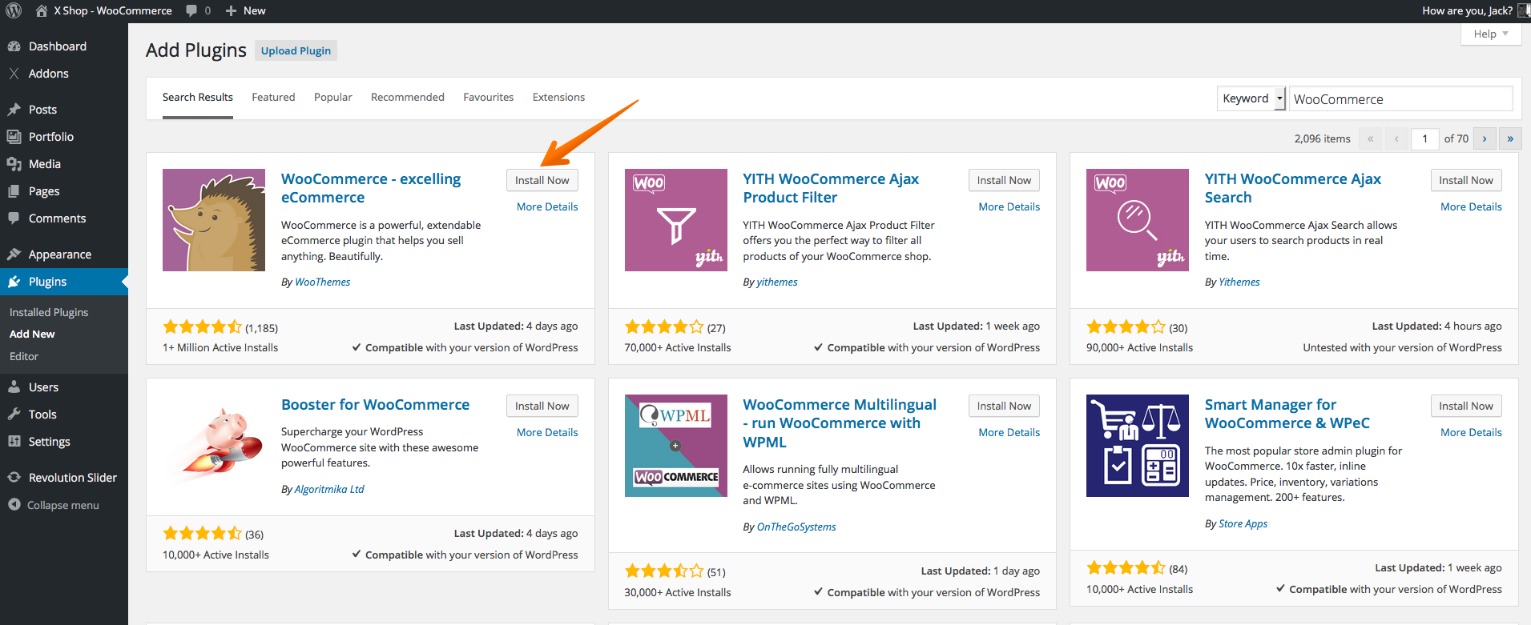Click the 2,096 items count text
The height and width of the screenshot is (625, 1531).
pos(1322,138)
